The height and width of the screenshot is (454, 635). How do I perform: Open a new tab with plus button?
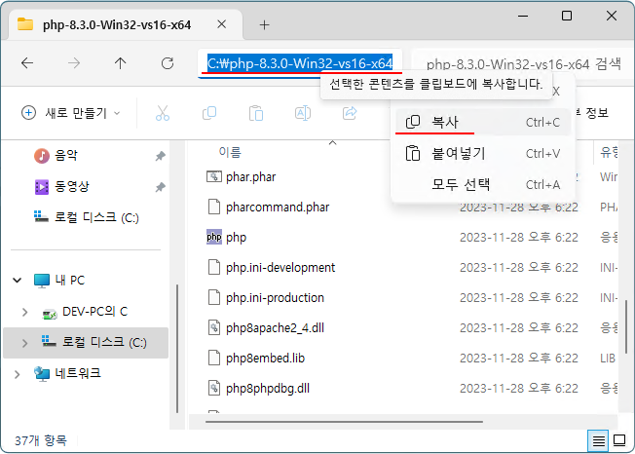click(264, 25)
